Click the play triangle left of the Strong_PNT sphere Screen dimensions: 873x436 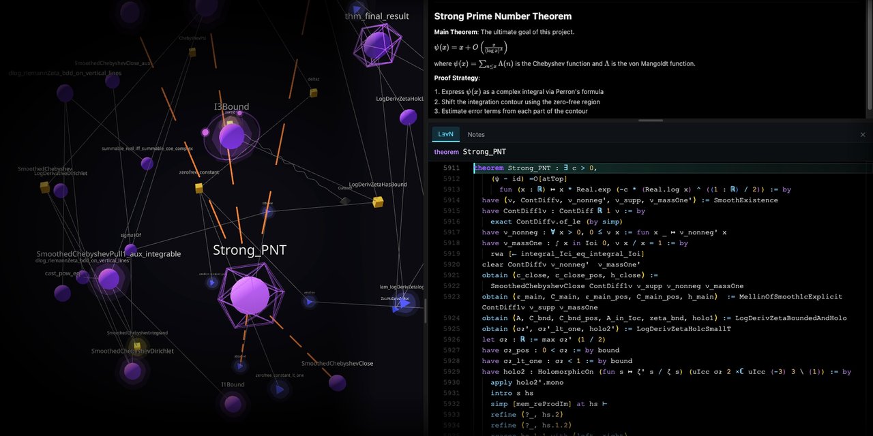point(211,283)
